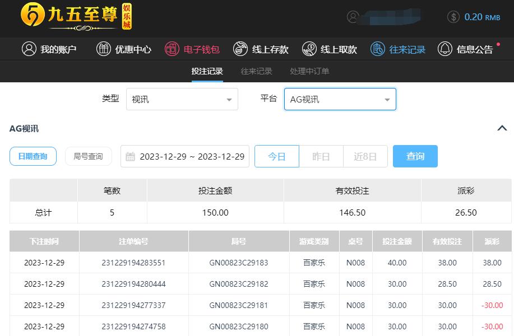
Task: Click round number GN00823C29183
Action: tap(239, 263)
